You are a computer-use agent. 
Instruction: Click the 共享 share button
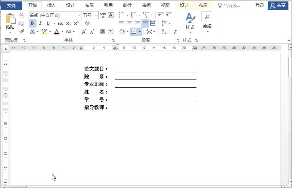point(278,5)
